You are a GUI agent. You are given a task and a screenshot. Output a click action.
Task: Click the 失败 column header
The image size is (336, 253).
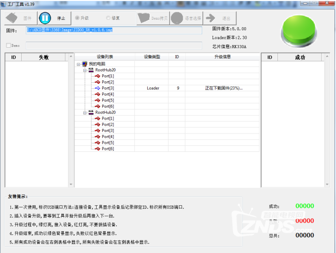point(44,57)
